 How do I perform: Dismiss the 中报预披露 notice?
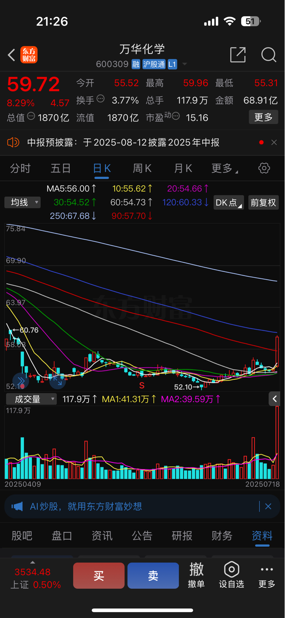[x=274, y=143]
